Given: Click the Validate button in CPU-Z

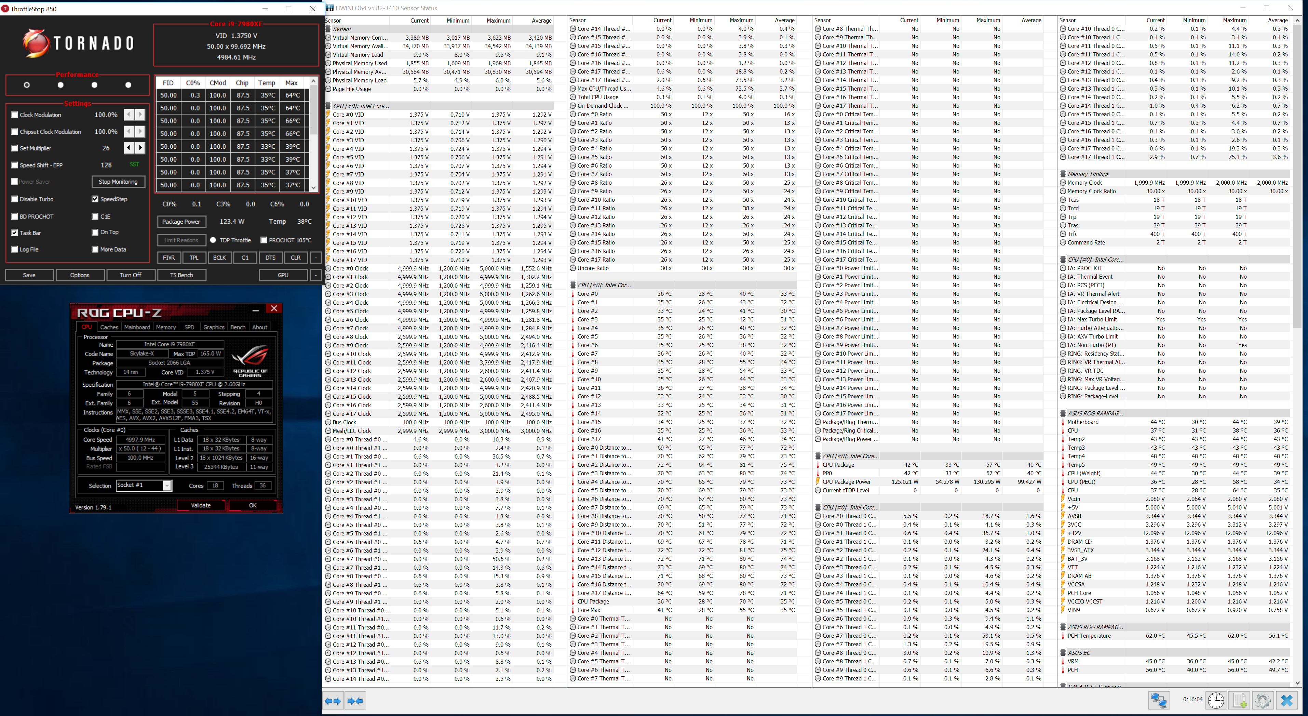Looking at the screenshot, I should click(201, 505).
